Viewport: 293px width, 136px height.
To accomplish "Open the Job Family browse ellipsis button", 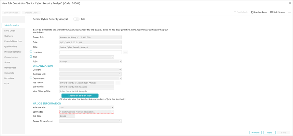I will (118, 83).
